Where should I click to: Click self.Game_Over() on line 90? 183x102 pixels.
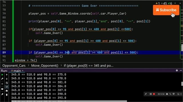tap(49, 56)
